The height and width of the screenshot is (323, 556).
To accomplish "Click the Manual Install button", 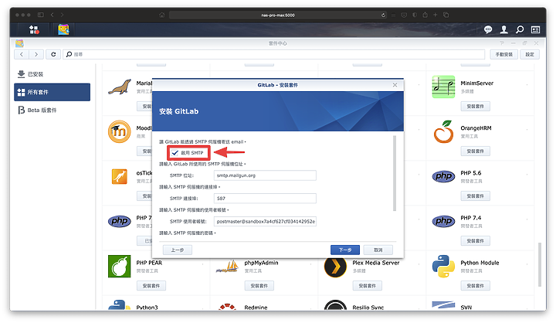I will (503, 54).
